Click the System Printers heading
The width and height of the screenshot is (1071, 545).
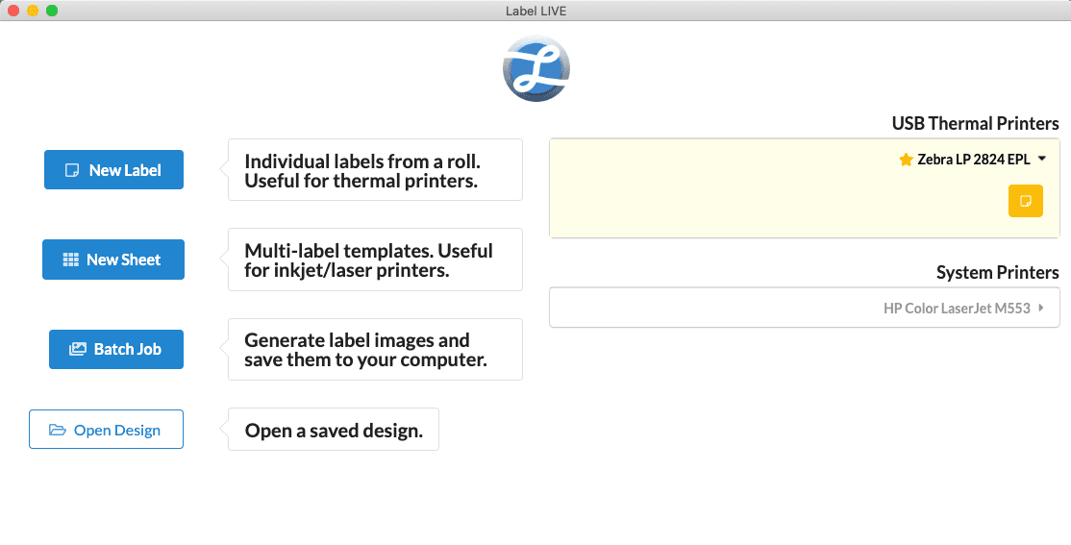point(997,272)
